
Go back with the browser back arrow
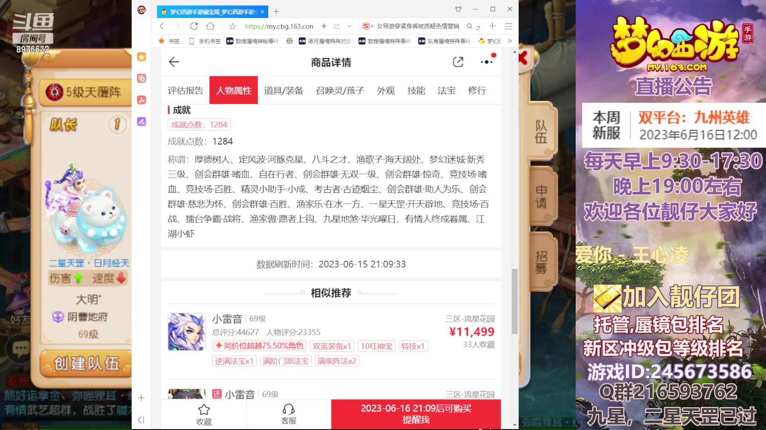[x=162, y=26]
